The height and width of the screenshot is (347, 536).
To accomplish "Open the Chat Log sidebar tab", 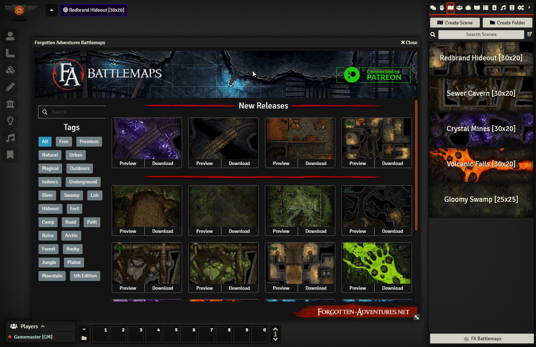I will click(433, 8).
